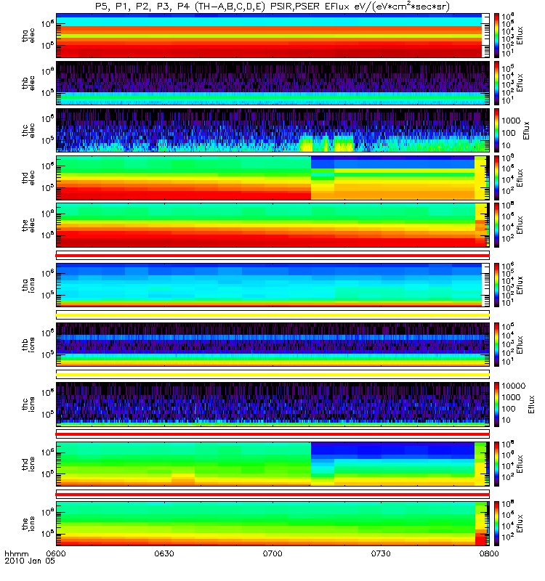Viewport: 545px width, 581px height.
Task: Click the '10000' tick on thc ions color bar
Action: pyautogui.click(x=514, y=386)
